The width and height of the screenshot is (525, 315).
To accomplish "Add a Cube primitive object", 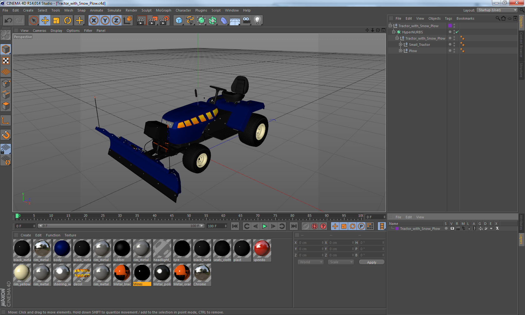I will coord(179,21).
